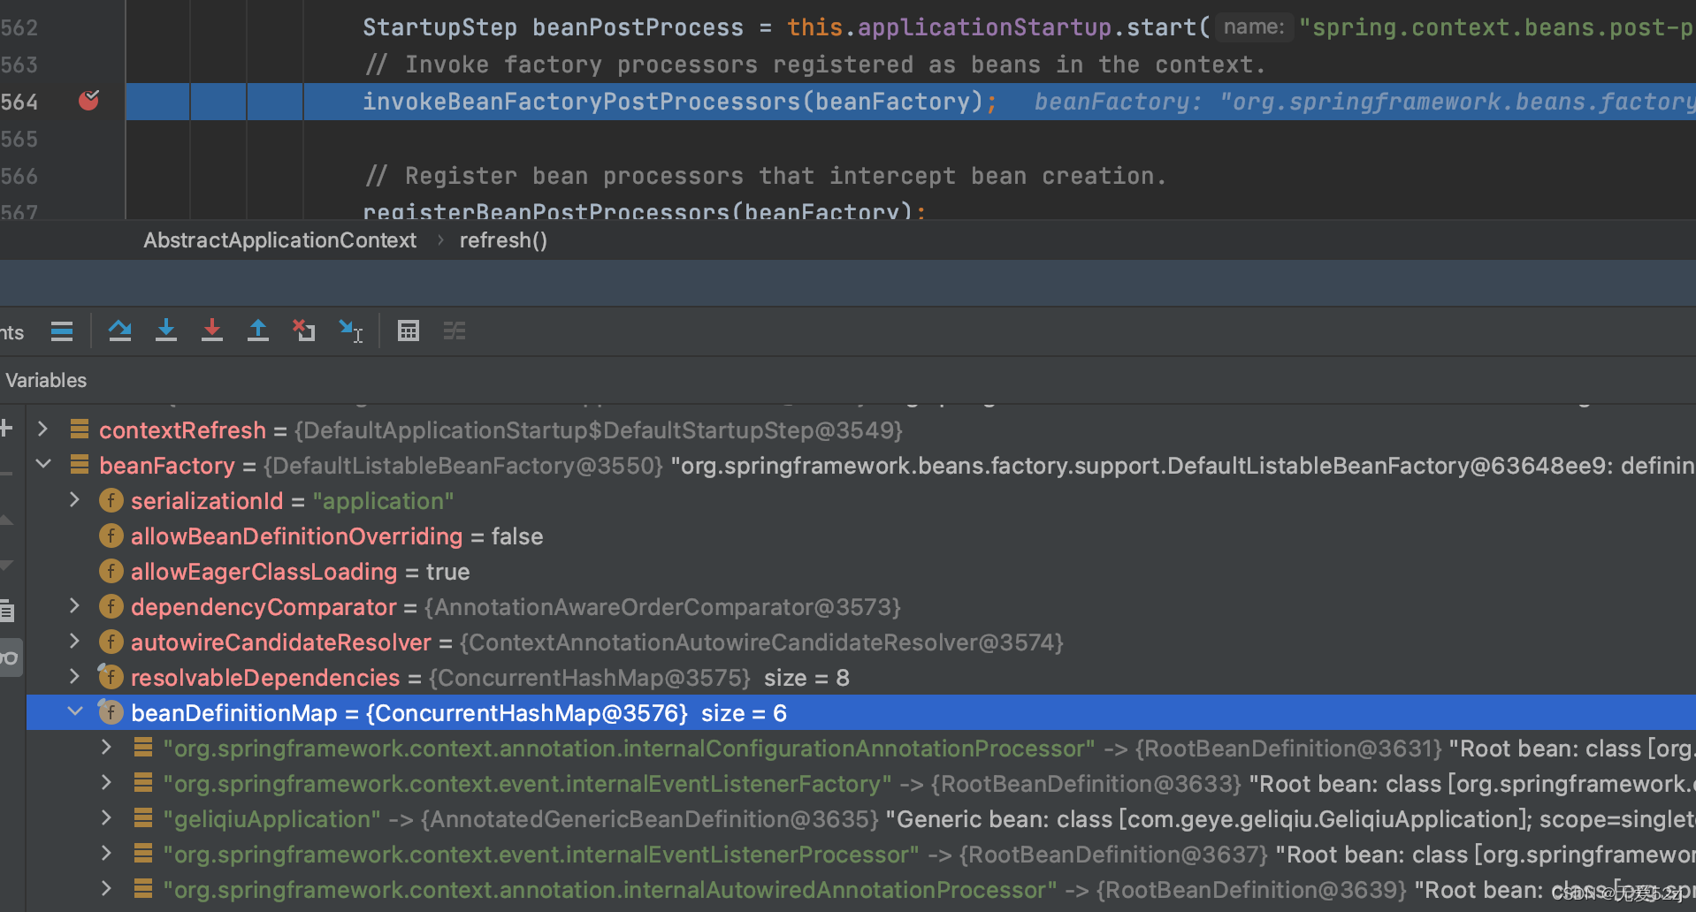The height and width of the screenshot is (912, 1696).
Task: Click the name: parameter hint
Action: (1254, 27)
